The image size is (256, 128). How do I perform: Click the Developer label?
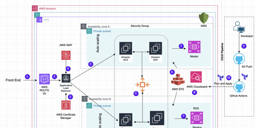pyautogui.click(x=247, y=36)
